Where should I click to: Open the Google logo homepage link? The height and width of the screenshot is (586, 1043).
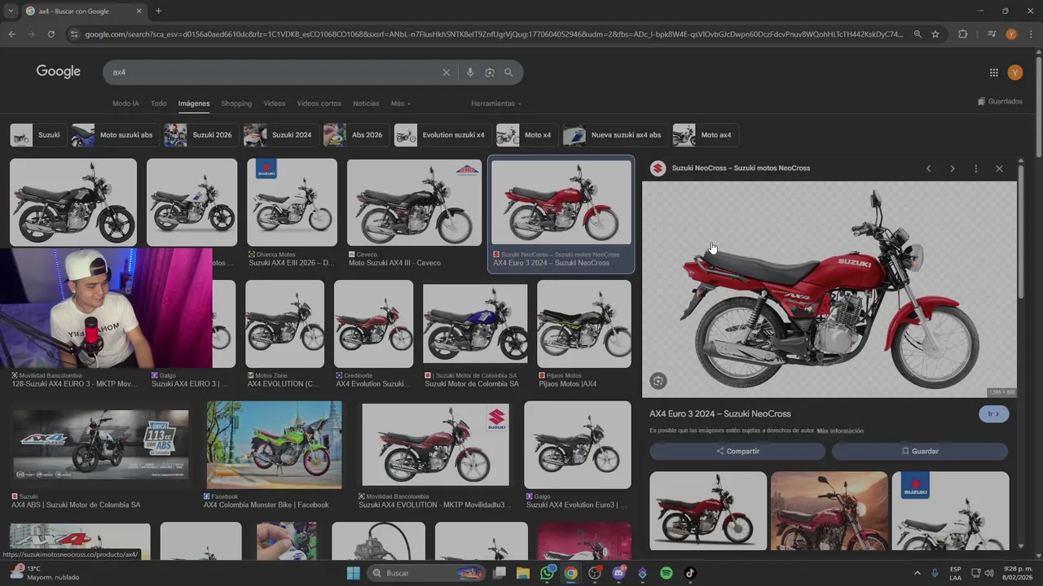click(x=59, y=72)
